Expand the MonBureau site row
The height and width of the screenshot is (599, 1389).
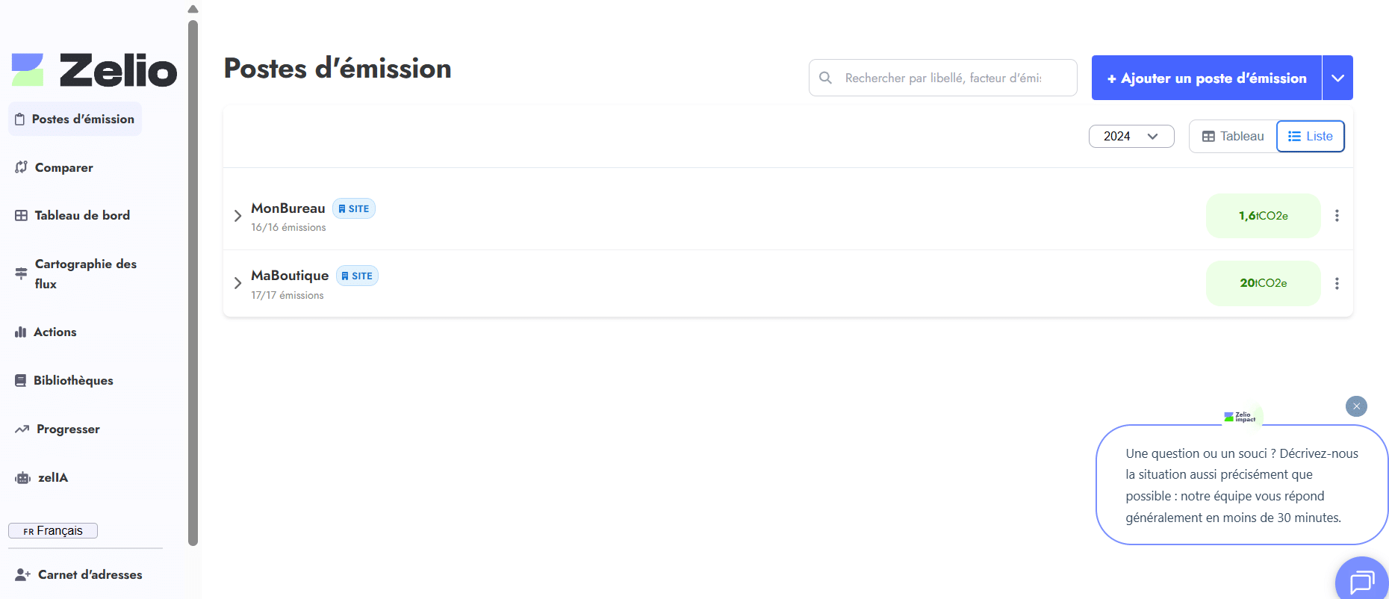pos(237,216)
